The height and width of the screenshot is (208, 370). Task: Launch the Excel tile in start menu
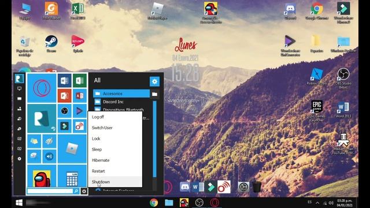click(x=80, y=81)
